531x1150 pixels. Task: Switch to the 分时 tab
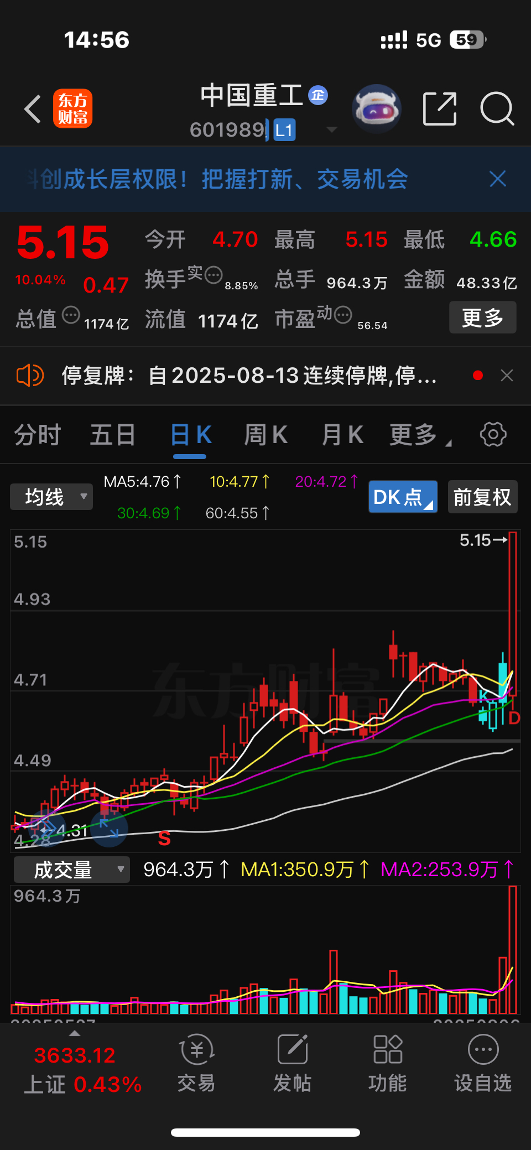[x=38, y=435]
